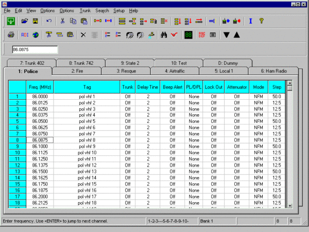The image size is (309, 232).
Task: Click the red right-arrow over cells icon
Action: pyautogui.click(x=199, y=21)
